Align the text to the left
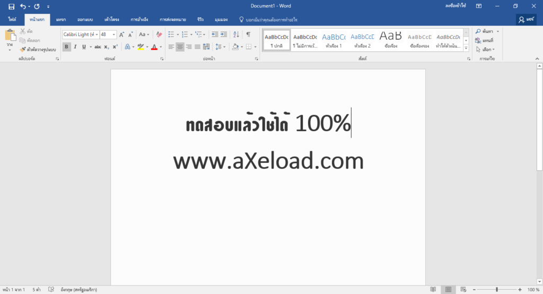 tap(171, 47)
